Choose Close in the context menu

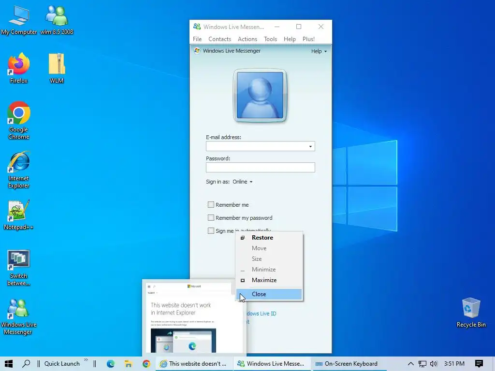[x=269, y=294]
